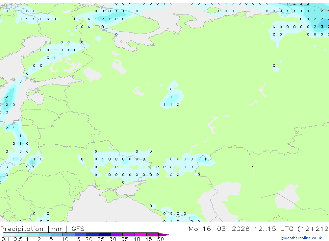
Task: Click the '50' legend scale label
Action: tap(161, 239)
